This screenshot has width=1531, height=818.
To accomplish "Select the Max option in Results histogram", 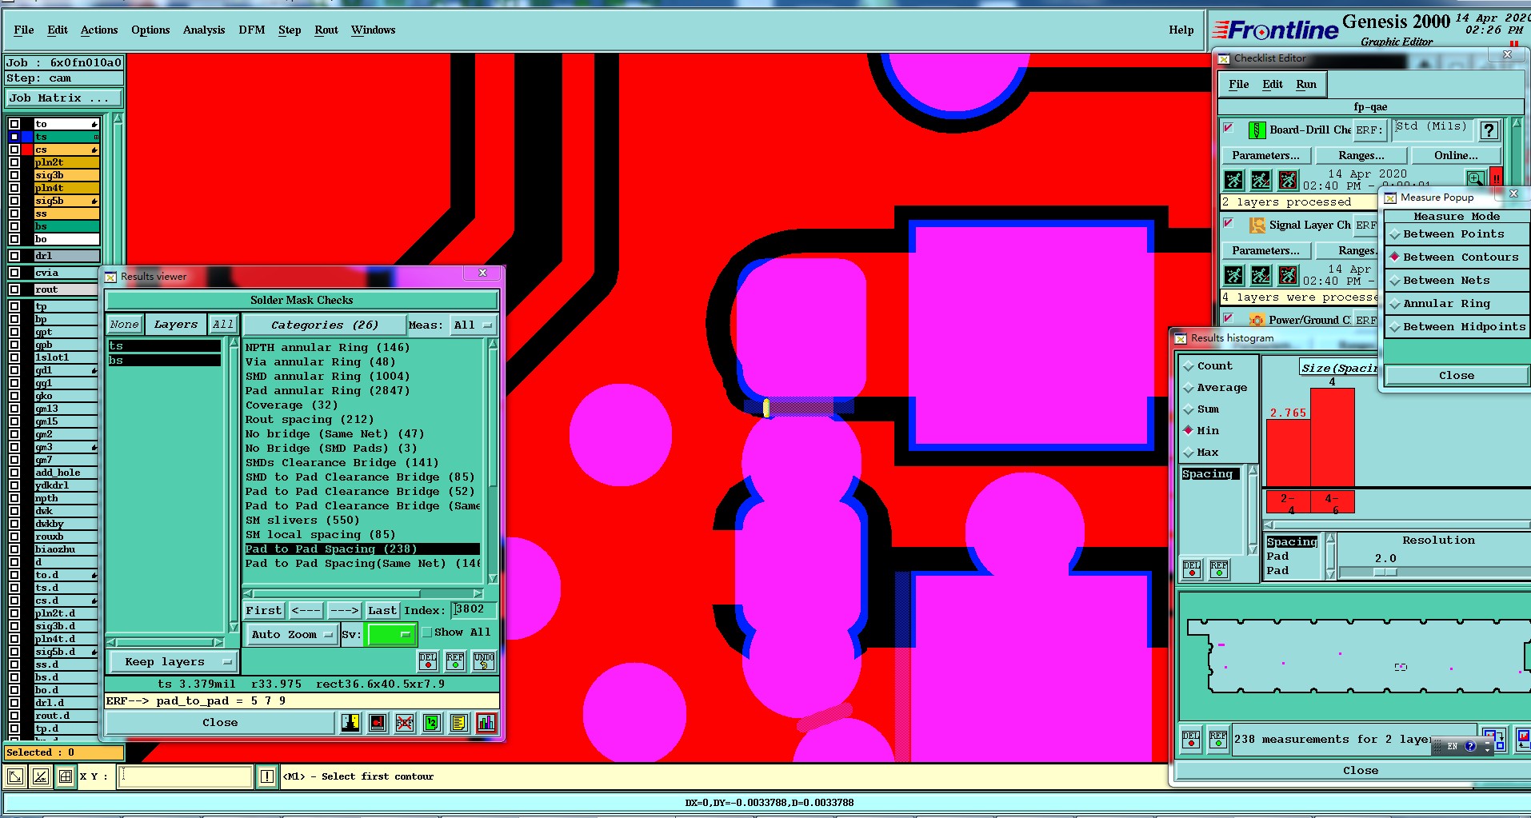I will [x=1201, y=453].
